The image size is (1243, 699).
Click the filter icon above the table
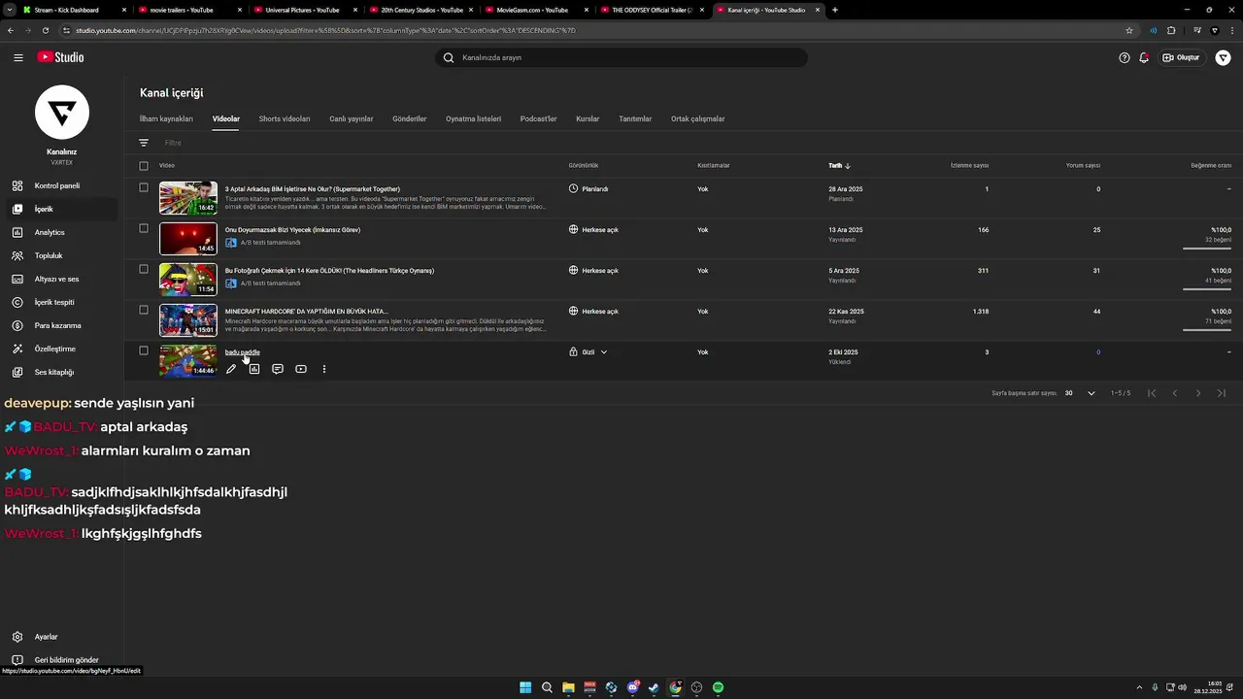144,143
